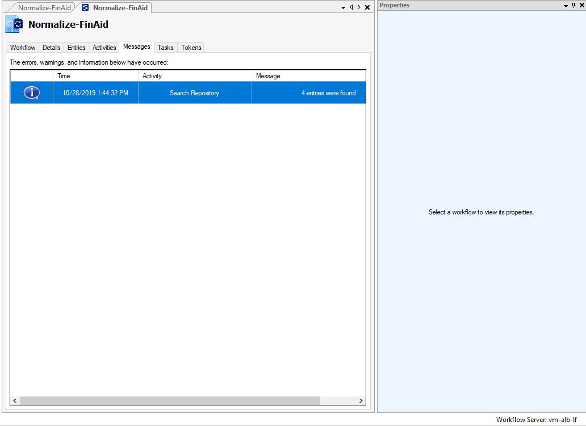The image size is (586, 426).
Task: Click the information icon in message row
Action: click(32, 92)
